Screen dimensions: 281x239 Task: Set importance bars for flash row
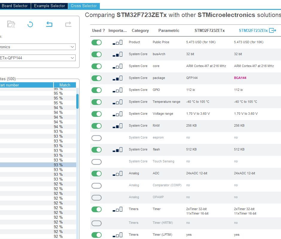117,150
